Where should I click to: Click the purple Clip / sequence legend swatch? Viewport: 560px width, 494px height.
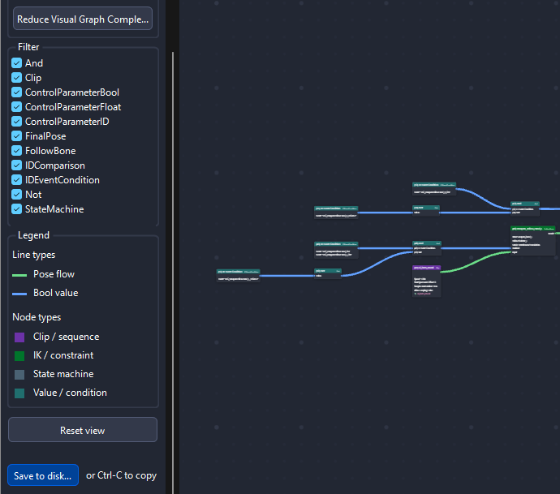tap(19, 337)
